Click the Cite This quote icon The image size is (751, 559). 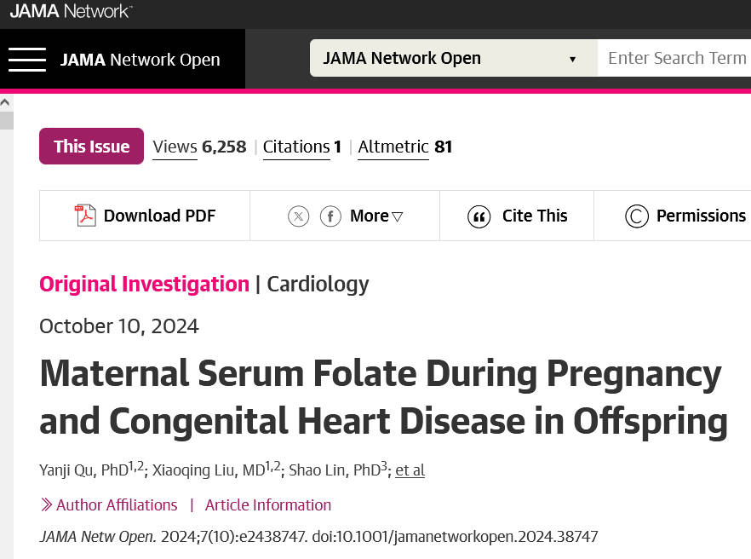[x=479, y=216]
